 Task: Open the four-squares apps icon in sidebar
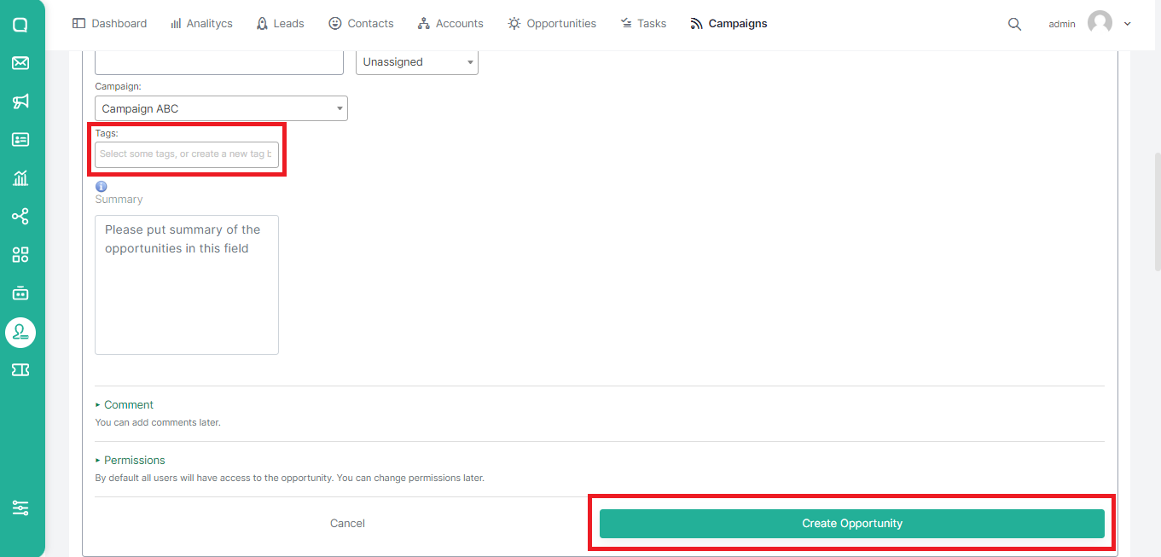coord(20,254)
